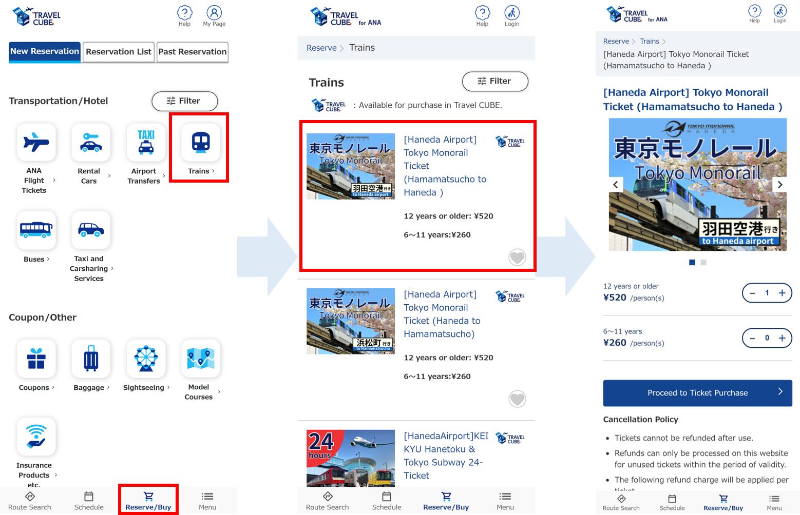Choose the Trains category icon

coord(201,142)
